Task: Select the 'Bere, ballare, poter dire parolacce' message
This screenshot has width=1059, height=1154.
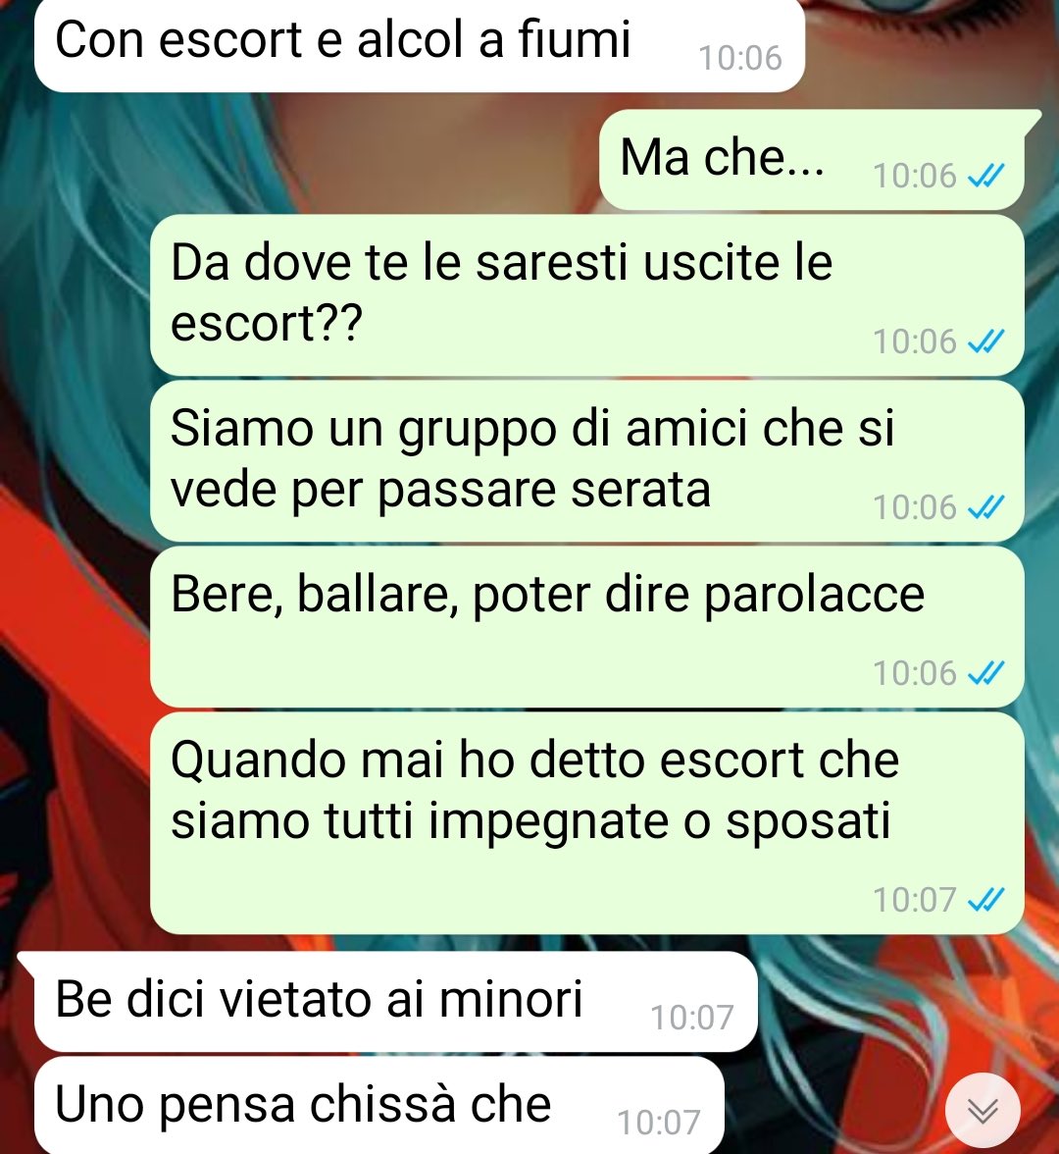Action: point(586,626)
